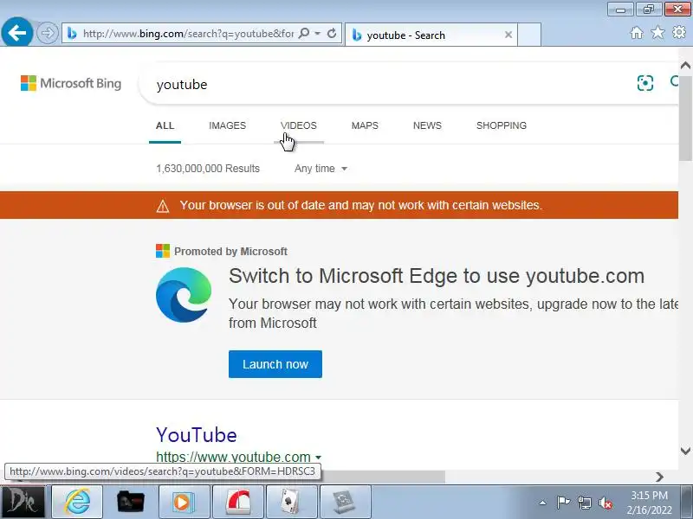Screen dimensions: 693x519
Task: Click the muted volume tray icon
Action: [x=606, y=503]
